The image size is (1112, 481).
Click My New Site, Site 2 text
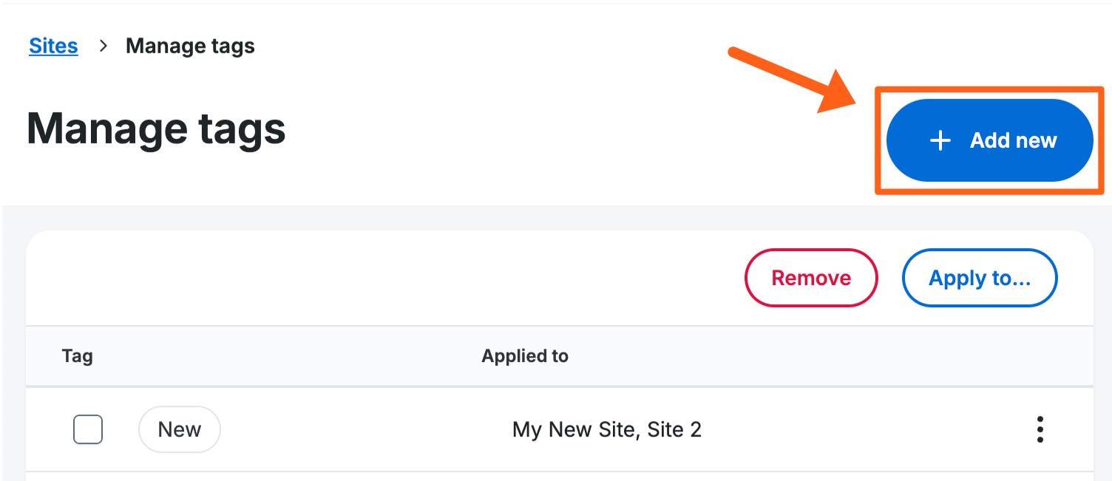[606, 429]
